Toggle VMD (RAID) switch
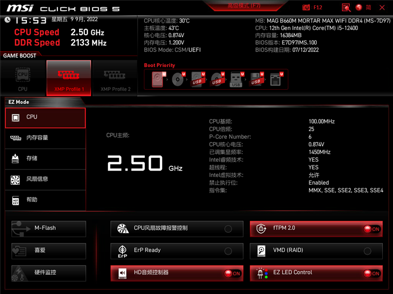Screen dimensions: 393x294 point(367,251)
